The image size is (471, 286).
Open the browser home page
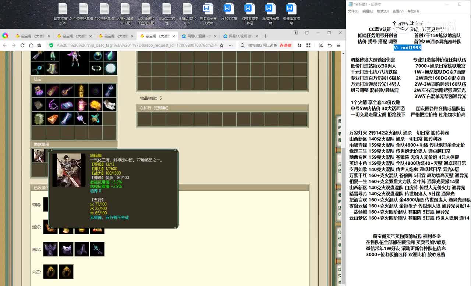[31, 45]
